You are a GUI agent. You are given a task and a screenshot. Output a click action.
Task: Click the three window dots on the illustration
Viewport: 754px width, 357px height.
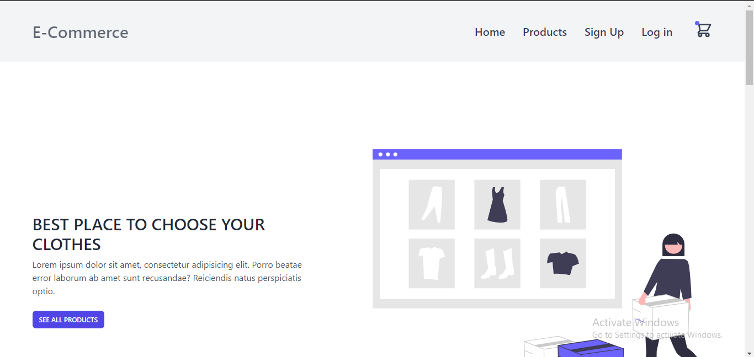click(387, 155)
